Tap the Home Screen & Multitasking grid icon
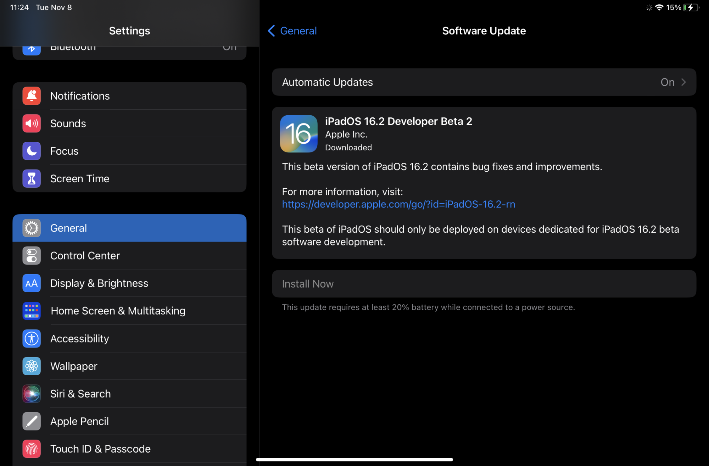The image size is (709, 466). pos(32,311)
